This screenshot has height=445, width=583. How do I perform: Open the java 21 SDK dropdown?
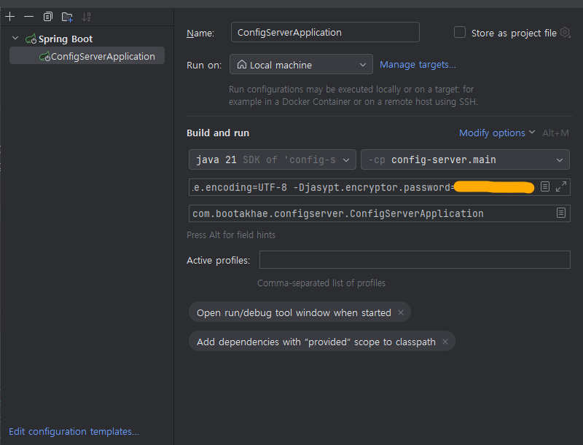273,160
